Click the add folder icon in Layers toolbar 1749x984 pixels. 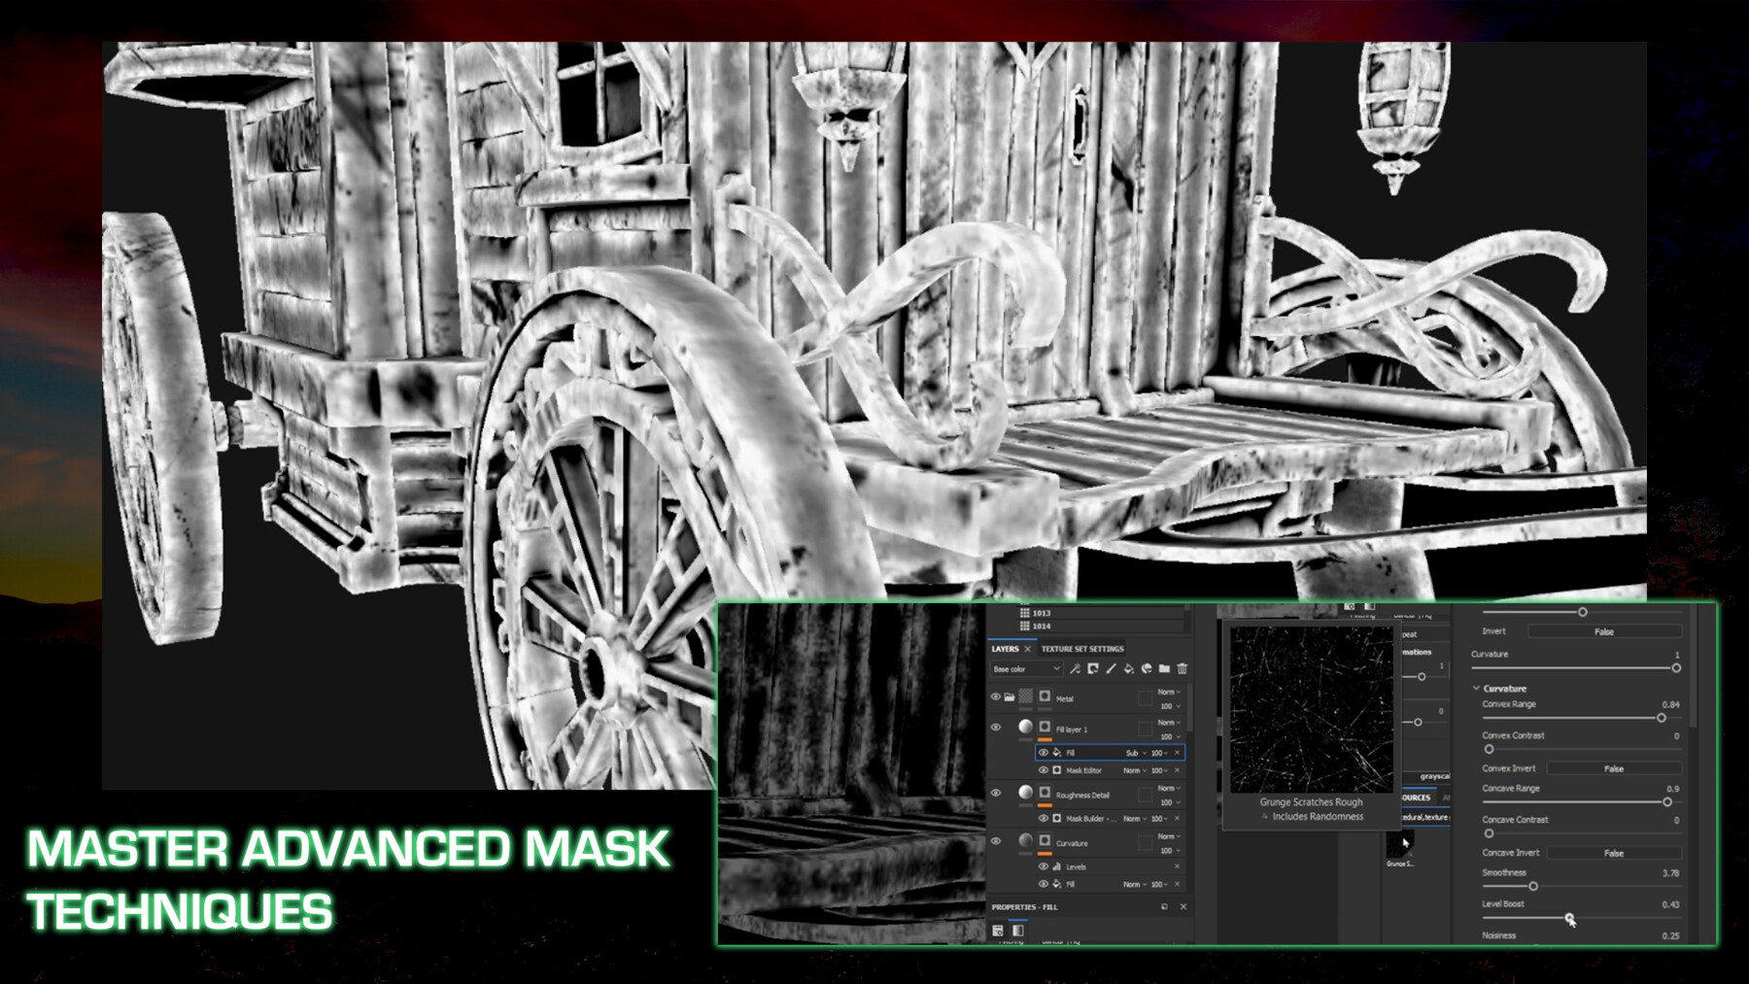pyautogui.click(x=1165, y=668)
